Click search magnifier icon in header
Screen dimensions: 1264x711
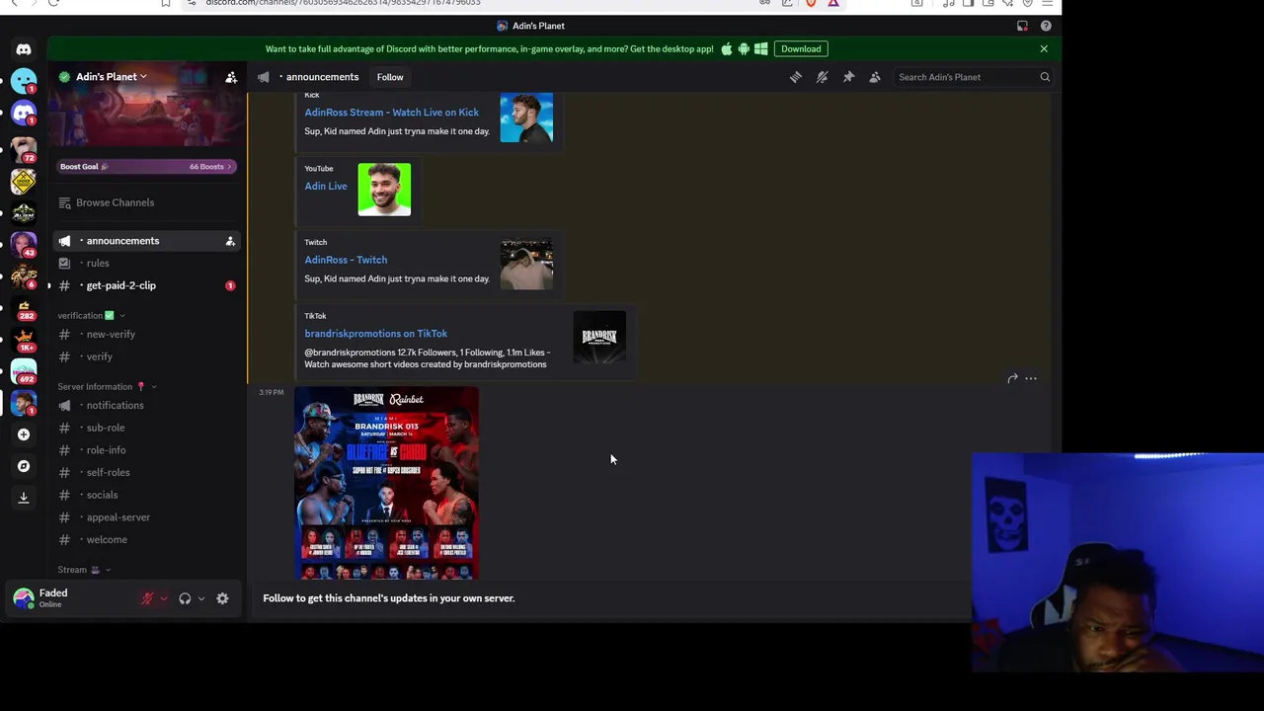point(1045,77)
